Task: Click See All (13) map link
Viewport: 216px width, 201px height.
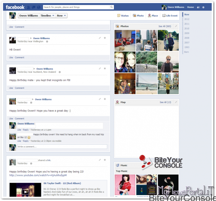Action: 165,102
